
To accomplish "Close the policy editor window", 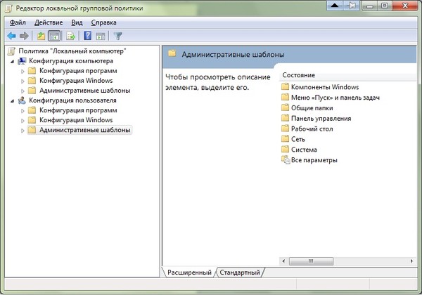I will [x=405, y=6].
